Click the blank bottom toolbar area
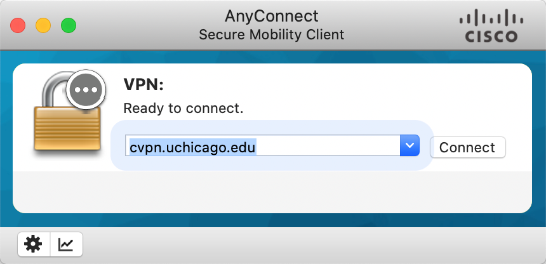546x264 pixels. (x=305, y=244)
